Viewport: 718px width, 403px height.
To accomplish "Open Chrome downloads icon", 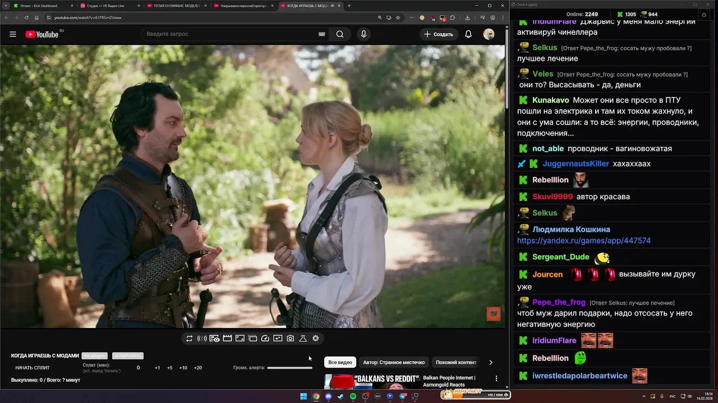I will (467, 17).
